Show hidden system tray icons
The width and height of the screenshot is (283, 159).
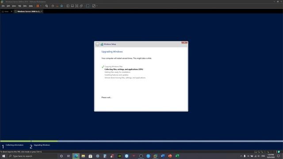[241, 156]
